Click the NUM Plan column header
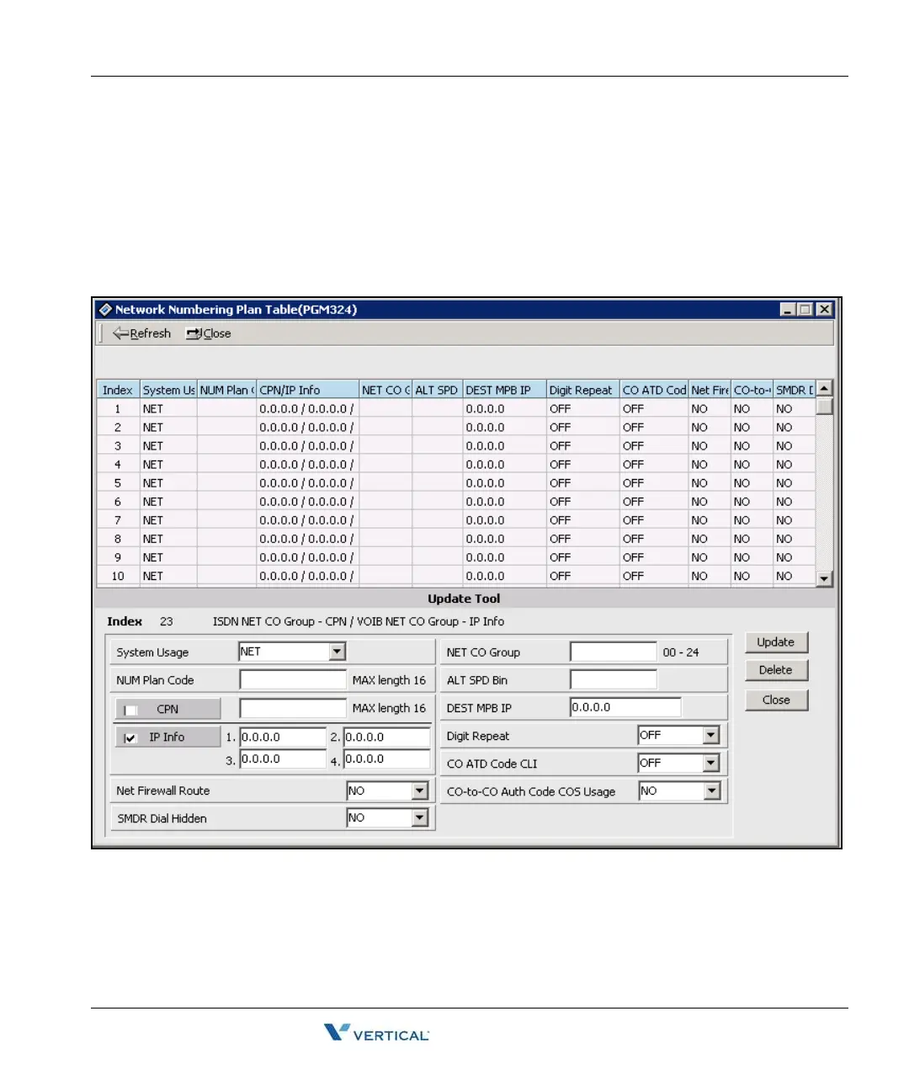The width and height of the screenshot is (909, 1091). click(x=227, y=390)
